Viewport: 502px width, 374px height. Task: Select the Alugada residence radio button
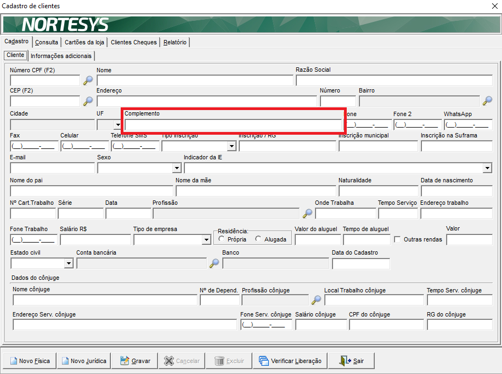[258, 239]
